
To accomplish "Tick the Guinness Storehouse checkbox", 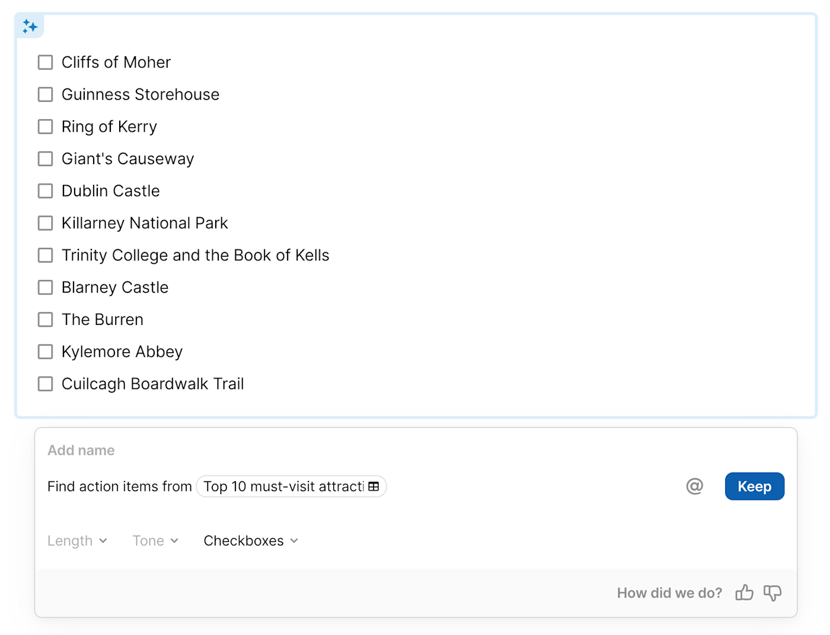I will pyautogui.click(x=45, y=94).
